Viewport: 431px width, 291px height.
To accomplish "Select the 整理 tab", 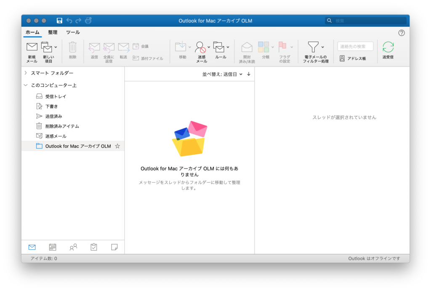I will [53, 32].
